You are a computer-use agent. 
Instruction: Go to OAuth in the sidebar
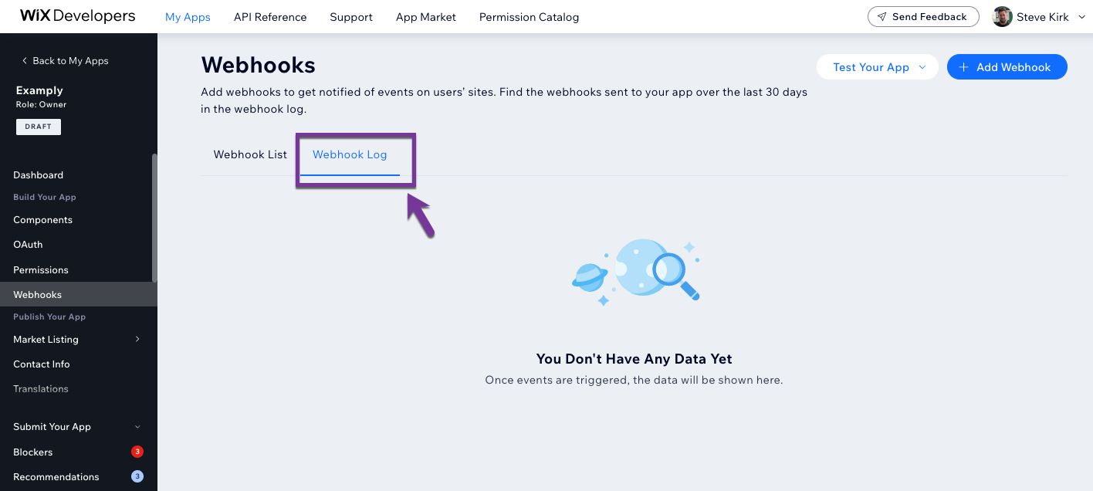click(x=28, y=245)
